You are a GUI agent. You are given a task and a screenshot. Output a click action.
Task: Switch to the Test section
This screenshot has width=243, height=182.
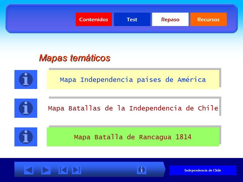click(x=132, y=19)
